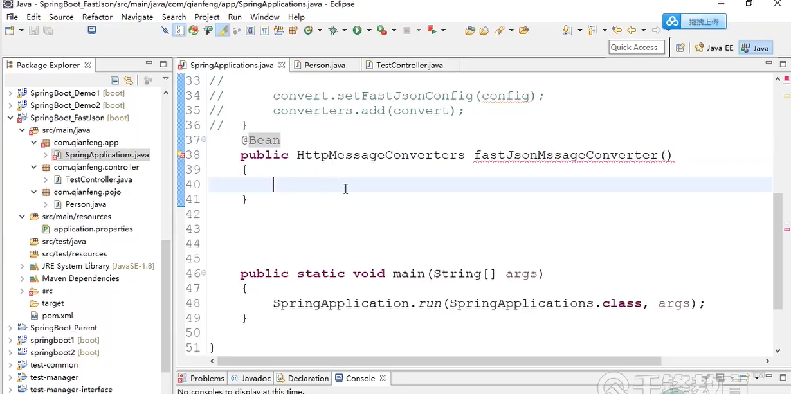791x394 pixels.
Task: Open the Javadoc view tab
Action: tap(250, 378)
